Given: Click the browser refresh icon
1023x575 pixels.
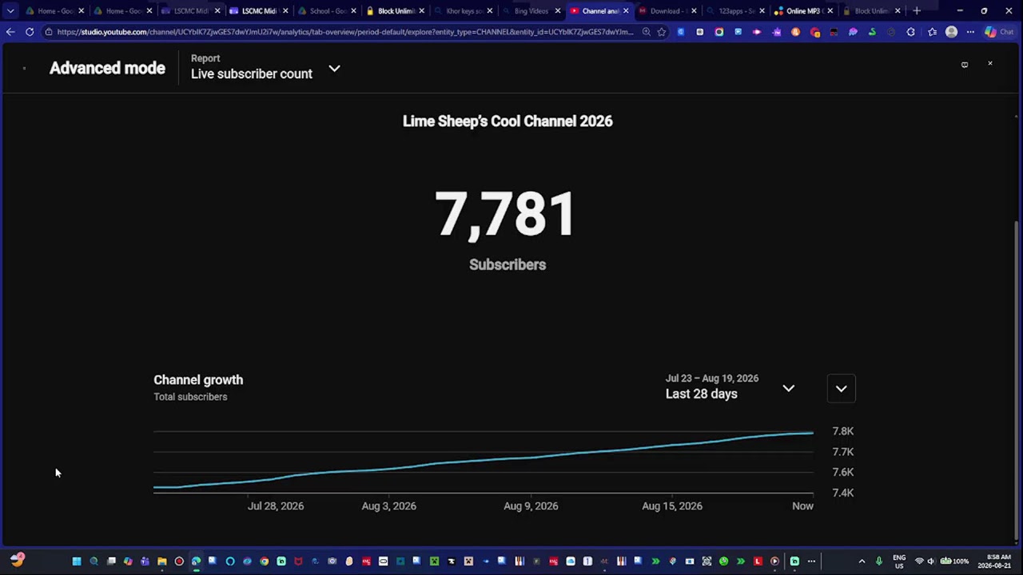Looking at the screenshot, I should click(30, 32).
